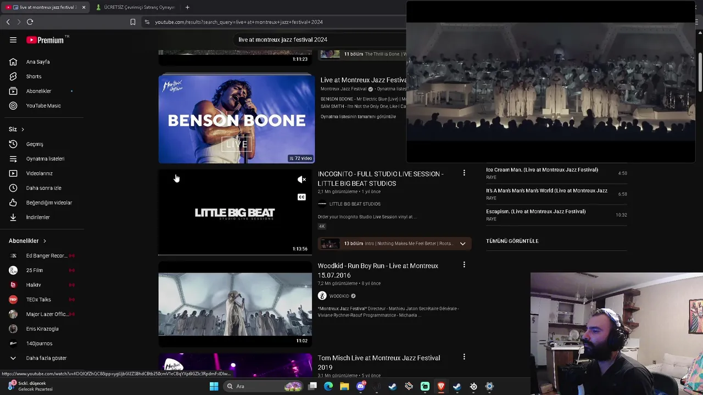The height and width of the screenshot is (395, 703).
Task: Open Discord from taskbar
Action: 361,386
